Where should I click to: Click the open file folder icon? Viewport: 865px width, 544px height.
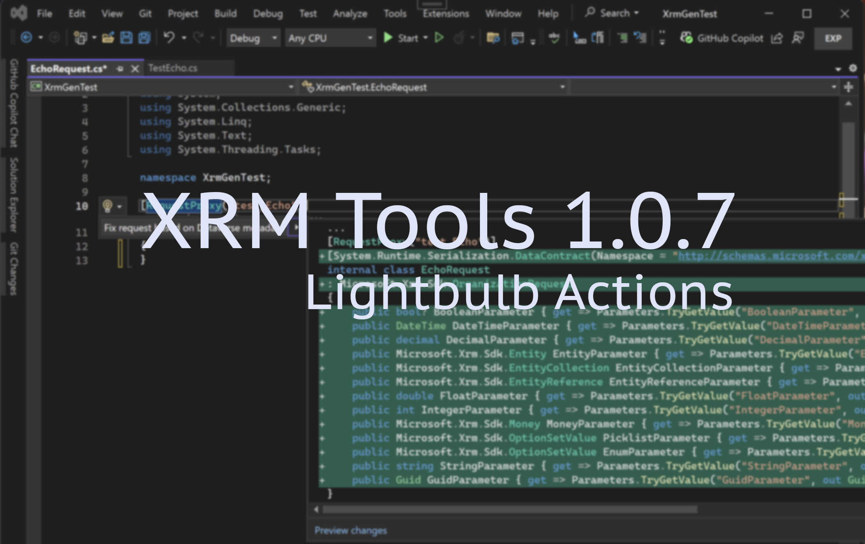tap(108, 38)
